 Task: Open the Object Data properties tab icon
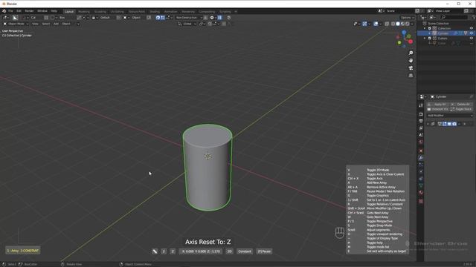(421, 185)
